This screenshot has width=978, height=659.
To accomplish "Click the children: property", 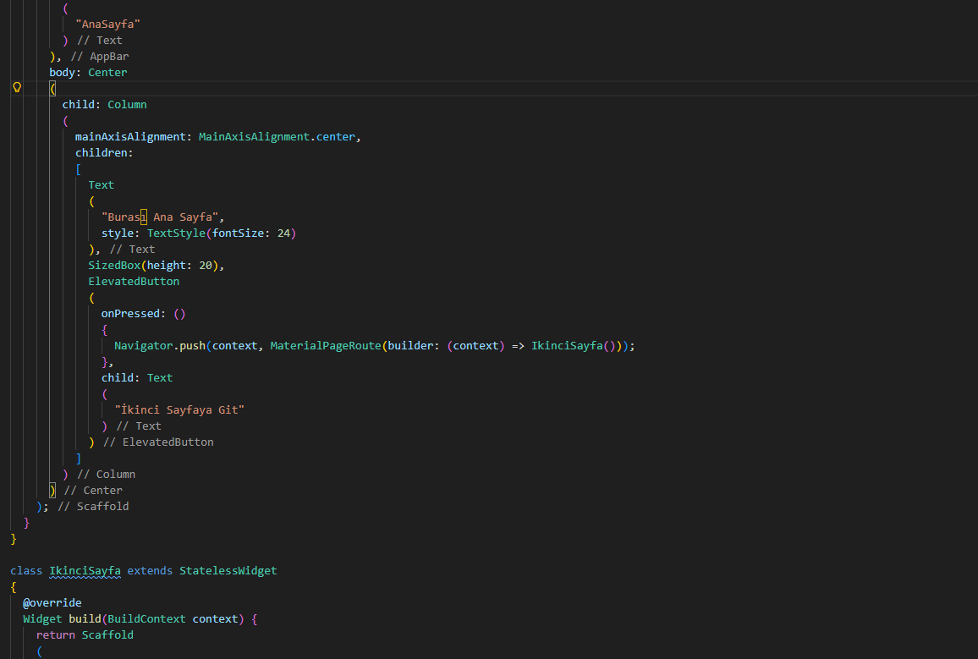I will [104, 153].
